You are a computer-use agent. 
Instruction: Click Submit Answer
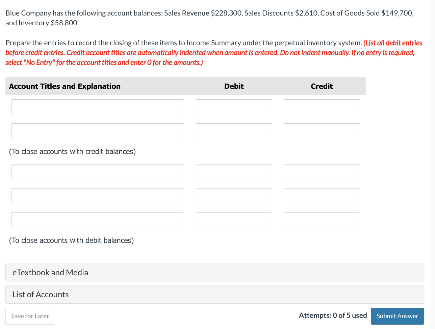tap(397, 316)
